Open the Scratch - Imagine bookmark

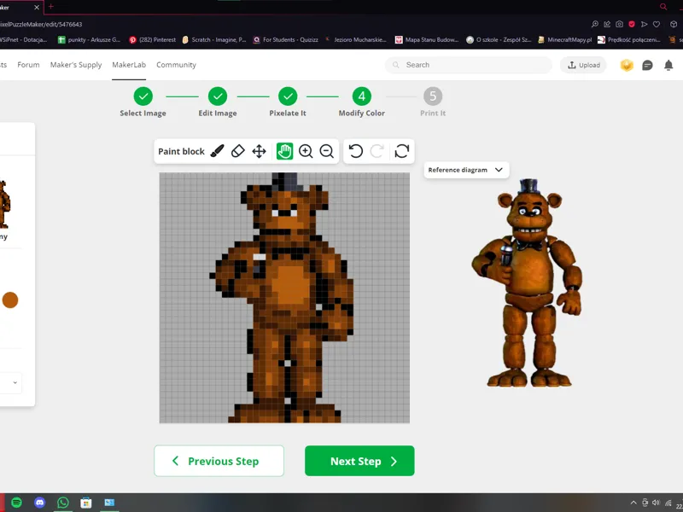pos(214,39)
